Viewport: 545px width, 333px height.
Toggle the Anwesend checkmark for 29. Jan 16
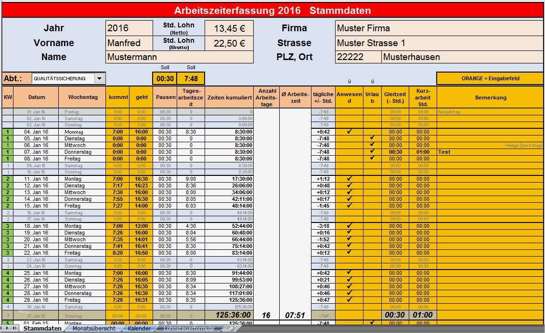click(349, 299)
